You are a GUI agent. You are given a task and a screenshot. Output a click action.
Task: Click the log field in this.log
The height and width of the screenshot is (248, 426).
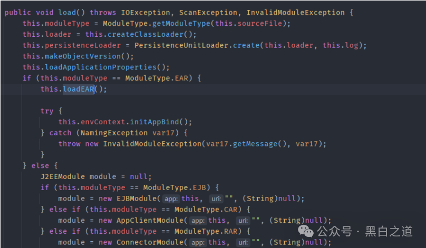[352, 45]
